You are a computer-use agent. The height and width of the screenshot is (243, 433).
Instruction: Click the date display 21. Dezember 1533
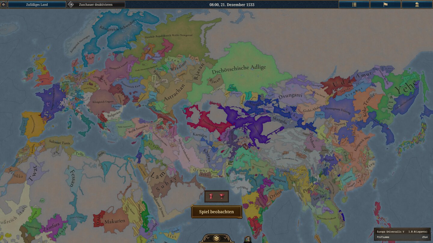(232, 4)
